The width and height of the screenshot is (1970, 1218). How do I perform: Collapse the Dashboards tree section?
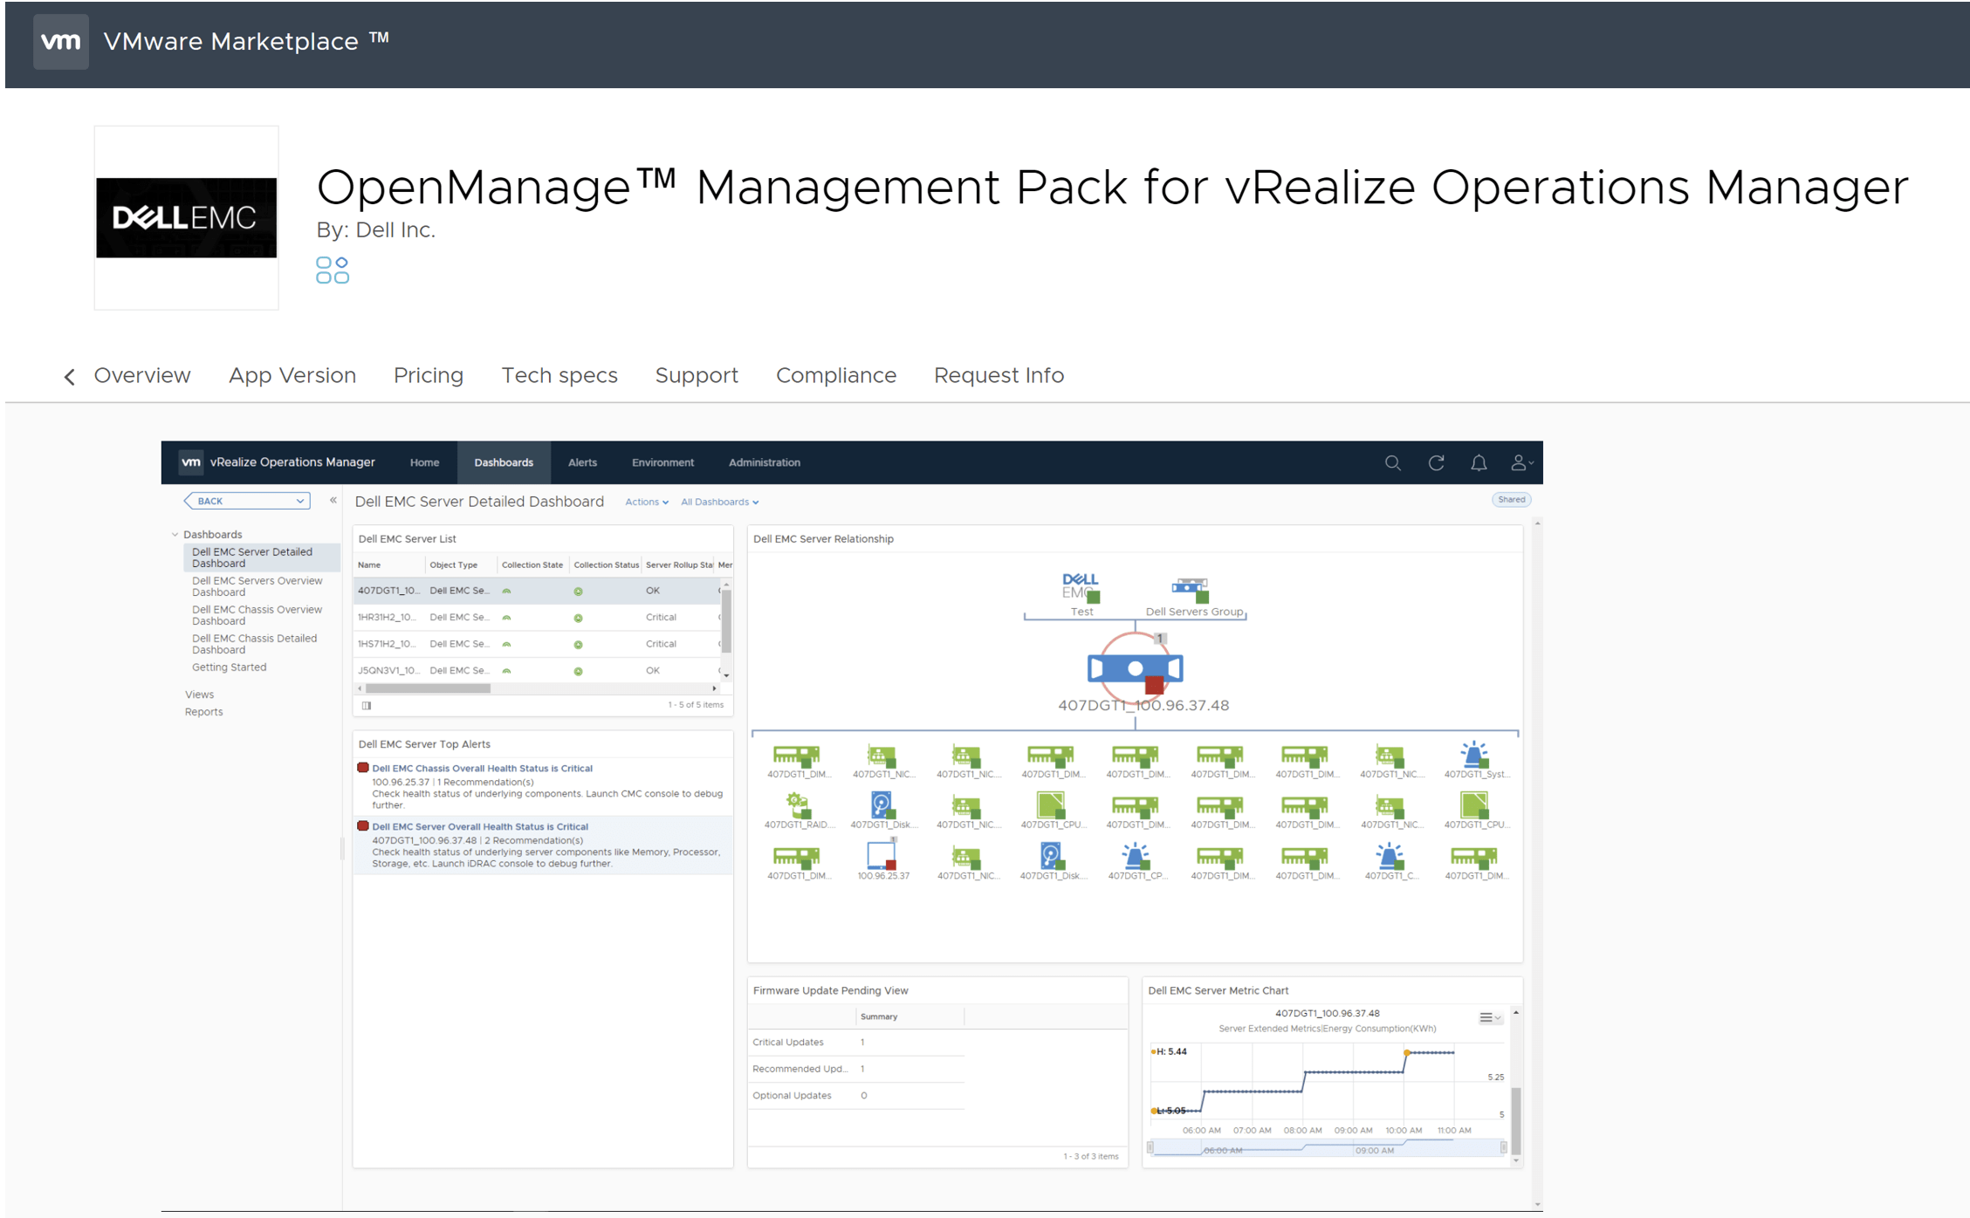175,534
